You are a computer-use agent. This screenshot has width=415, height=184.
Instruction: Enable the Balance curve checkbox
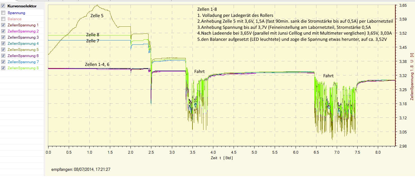coord(3,19)
